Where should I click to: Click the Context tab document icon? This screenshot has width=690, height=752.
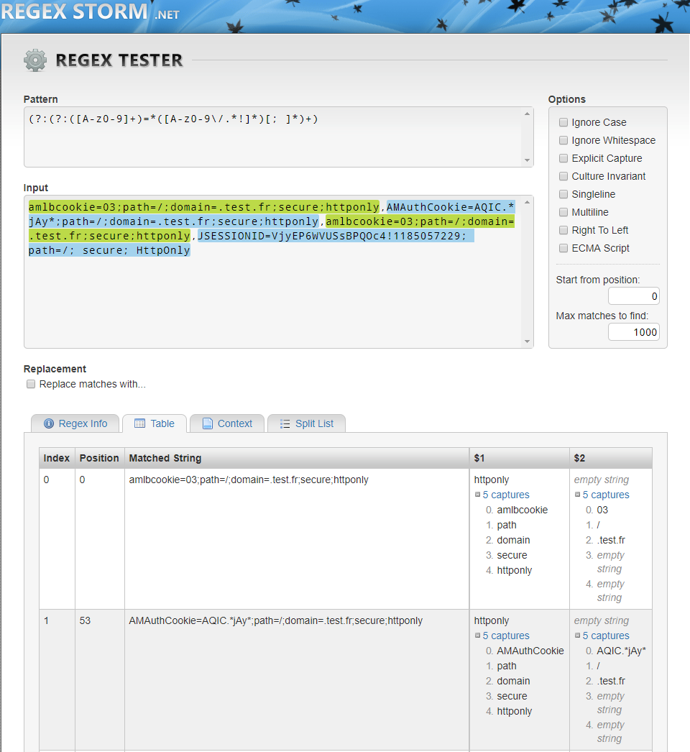click(x=207, y=423)
